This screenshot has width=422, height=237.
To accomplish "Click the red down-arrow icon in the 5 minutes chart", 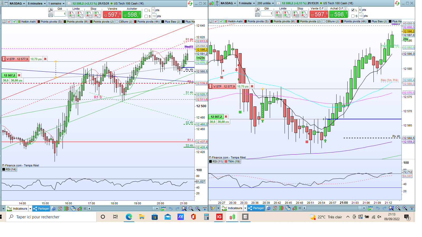I will [x=9, y=22].
